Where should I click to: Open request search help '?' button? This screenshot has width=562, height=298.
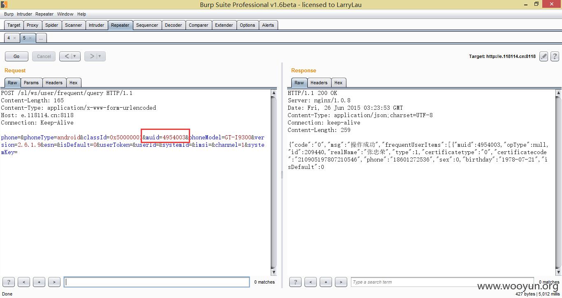tap(9, 282)
